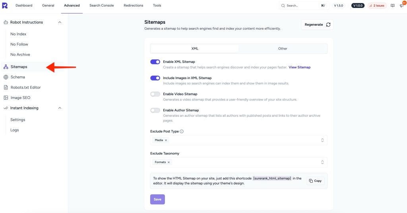This screenshot has height=213, width=407.
Task: Click the Regenerate refresh arrows icon
Action: (328, 25)
